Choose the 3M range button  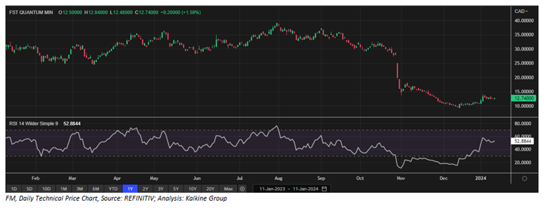80,189
